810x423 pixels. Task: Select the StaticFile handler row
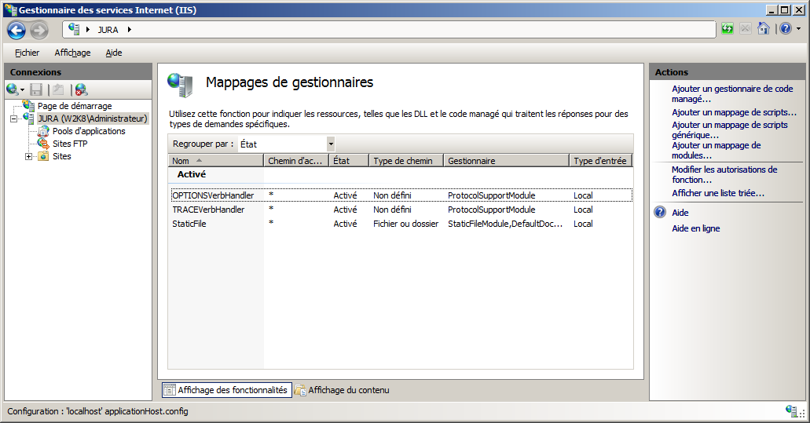[x=189, y=224]
